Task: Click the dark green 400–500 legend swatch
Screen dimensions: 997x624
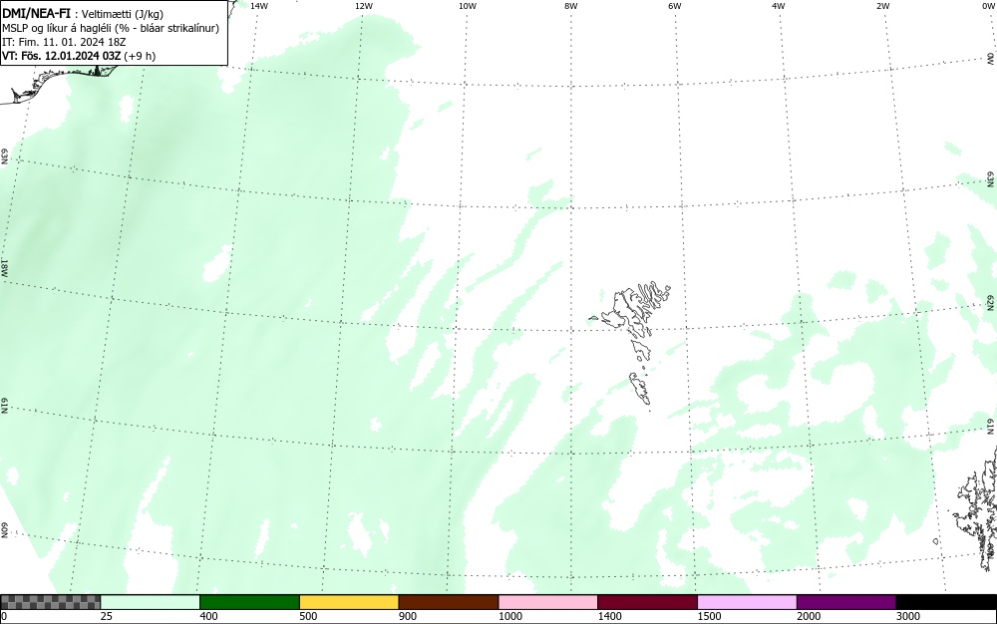Action: coord(249,602)
